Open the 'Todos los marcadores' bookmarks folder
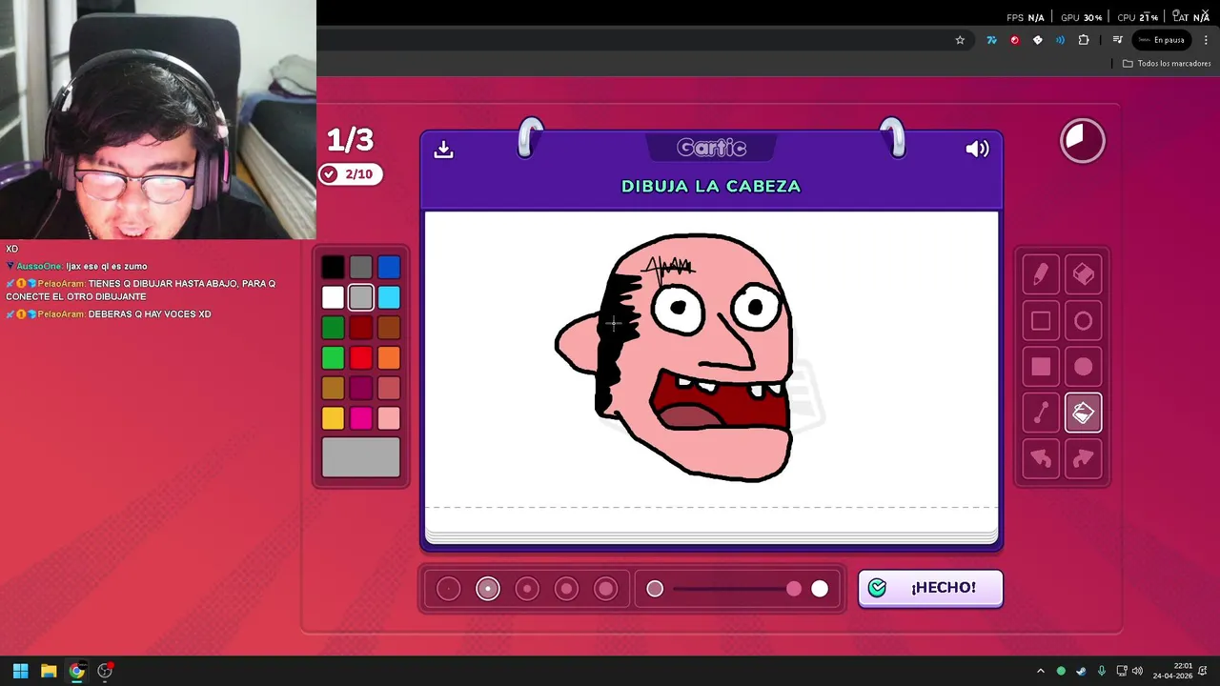1220x686 pixels. (x=1167, y=64)
